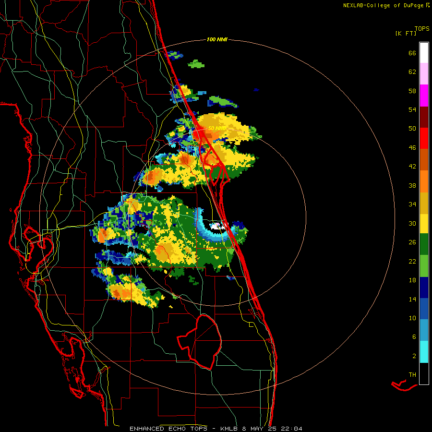This screenshot has height=432, width=432.
Task: Click the 38 legend value
Action: (x=412, y=185)
